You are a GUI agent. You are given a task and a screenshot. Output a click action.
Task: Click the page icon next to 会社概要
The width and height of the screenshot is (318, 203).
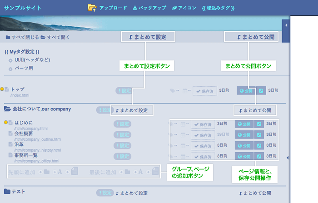point(10,134)
